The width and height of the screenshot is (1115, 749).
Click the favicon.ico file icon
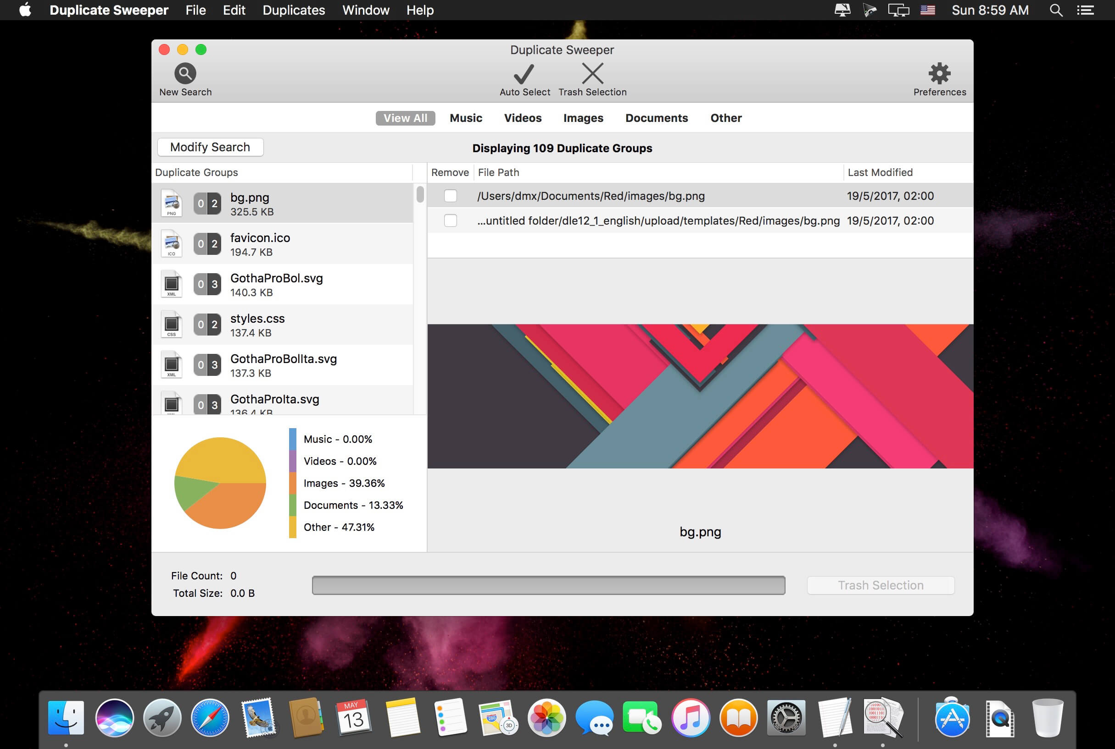171,243
